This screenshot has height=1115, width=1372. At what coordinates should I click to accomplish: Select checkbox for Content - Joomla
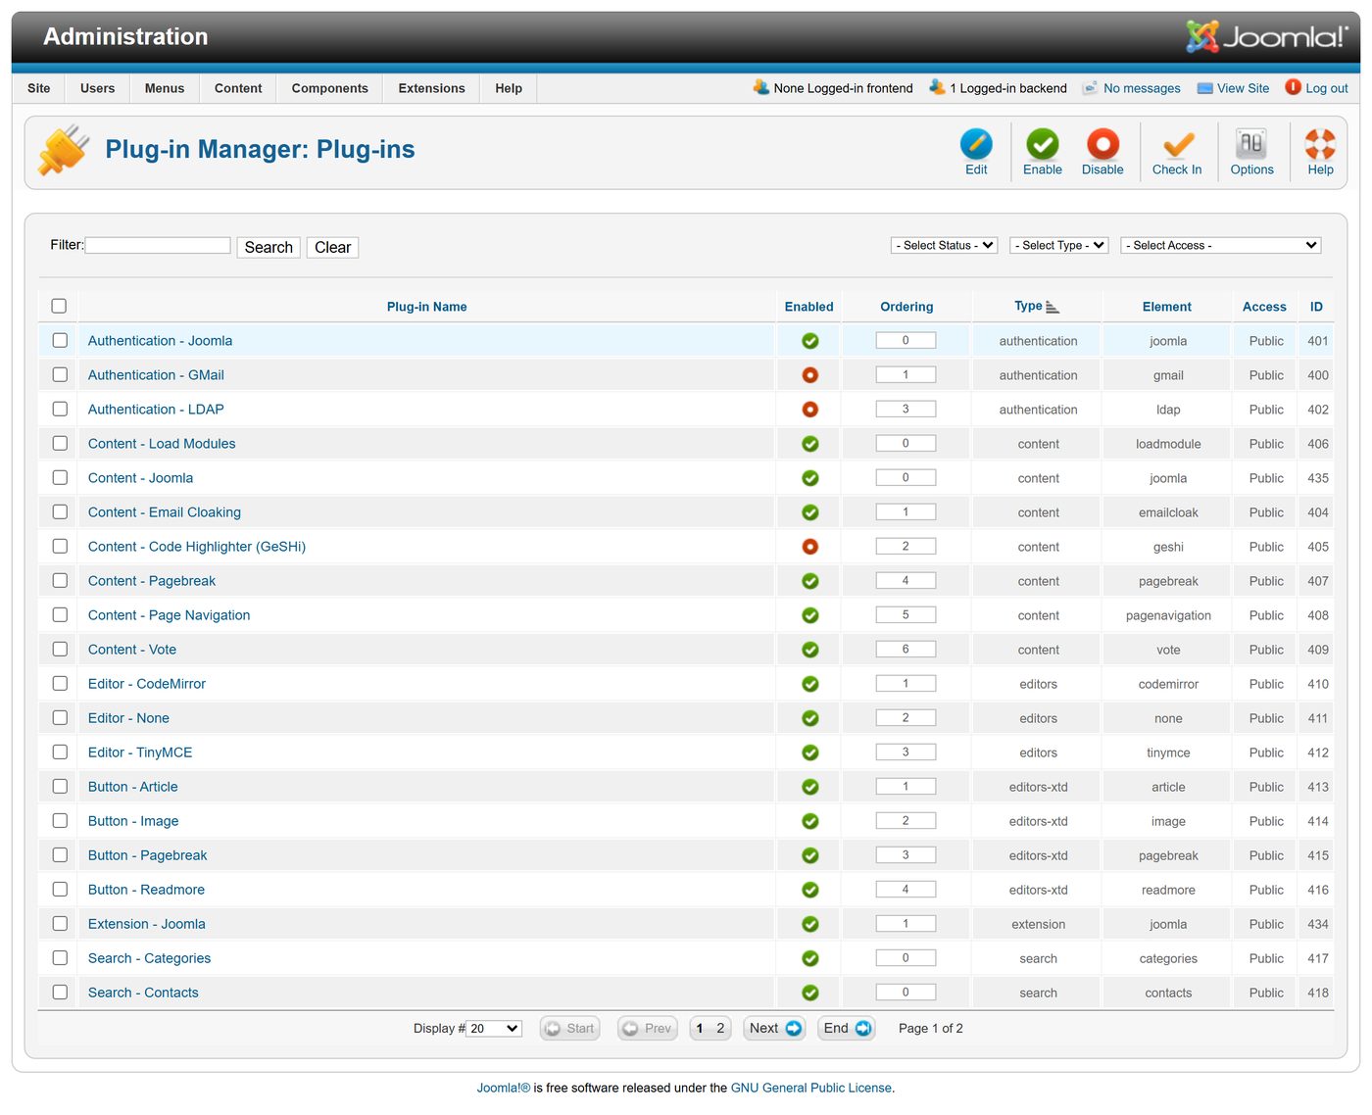coord(60,477)
